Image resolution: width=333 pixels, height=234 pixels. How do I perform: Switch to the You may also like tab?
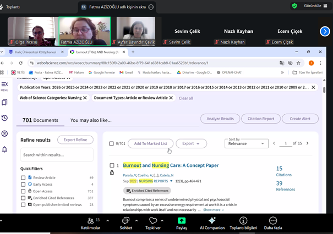point(91,120)
